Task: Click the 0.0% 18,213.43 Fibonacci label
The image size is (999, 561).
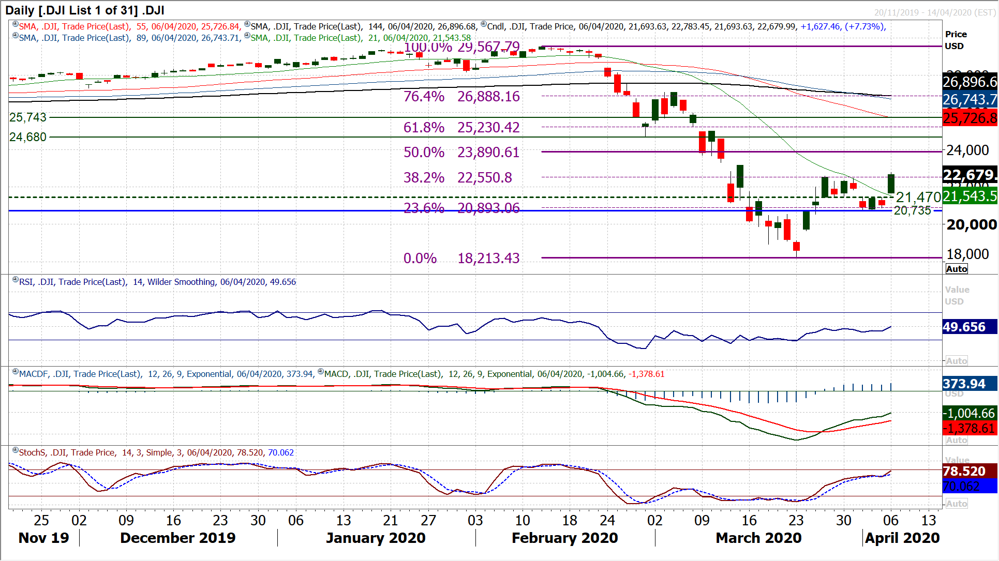Action: pos(461,258)
